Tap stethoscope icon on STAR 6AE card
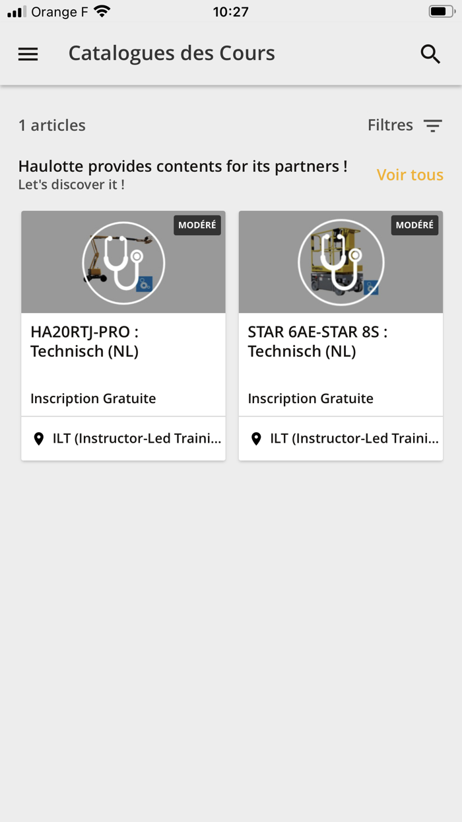The width and height of the screenshot is (462, 822). tap(341, 262)
